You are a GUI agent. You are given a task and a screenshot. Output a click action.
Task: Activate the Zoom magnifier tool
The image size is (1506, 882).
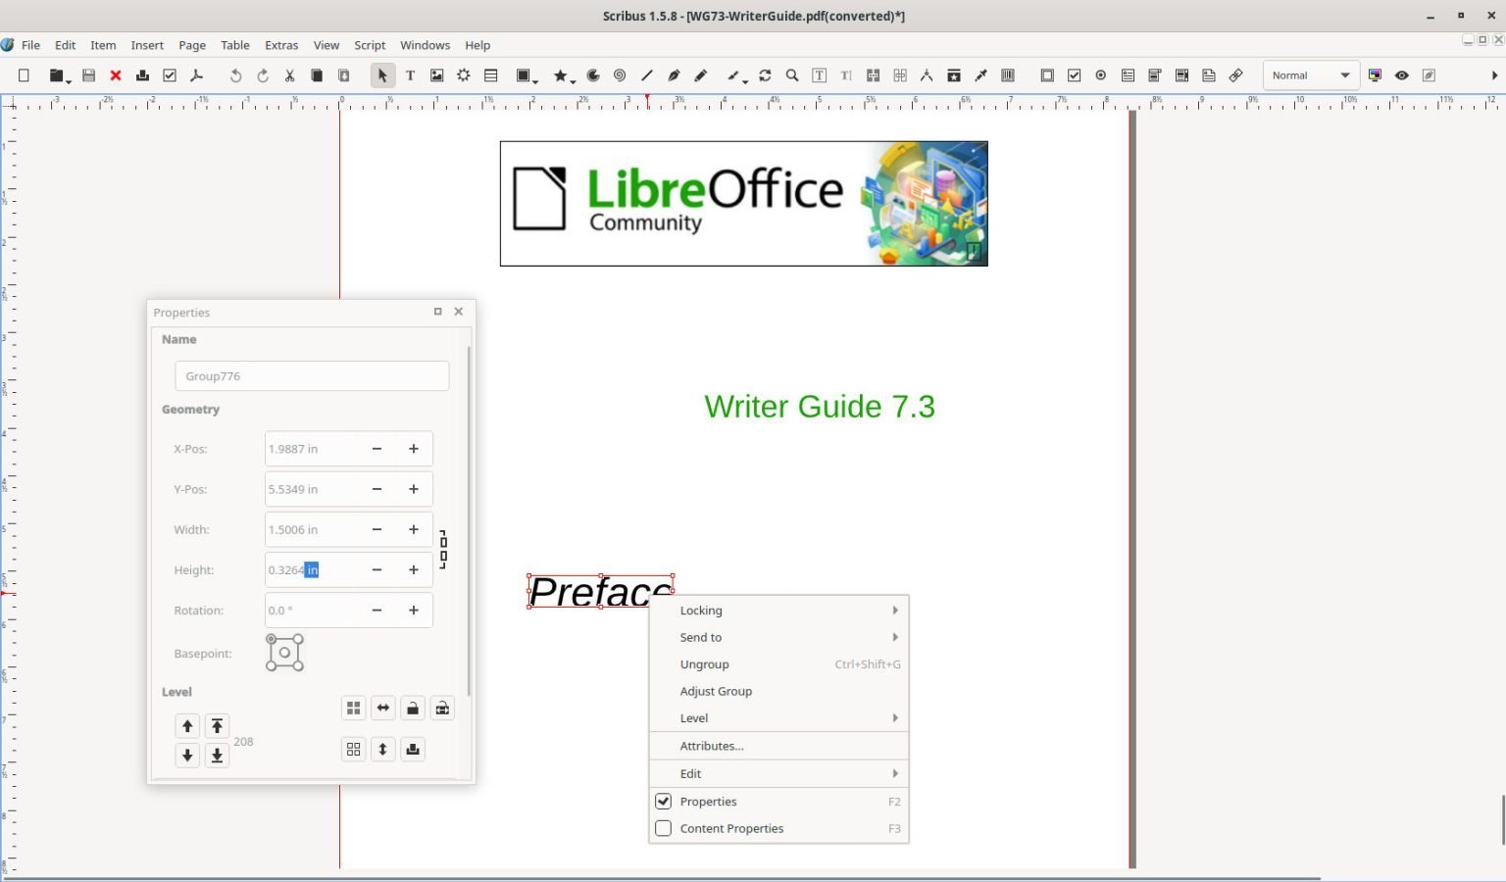tap(791, 75)
